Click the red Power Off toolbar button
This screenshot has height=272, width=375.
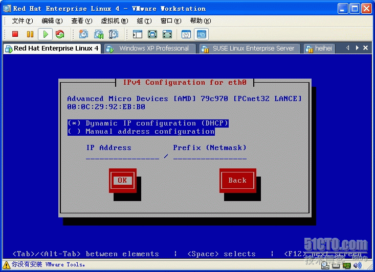pyautogui.click(x=15, y=34)
